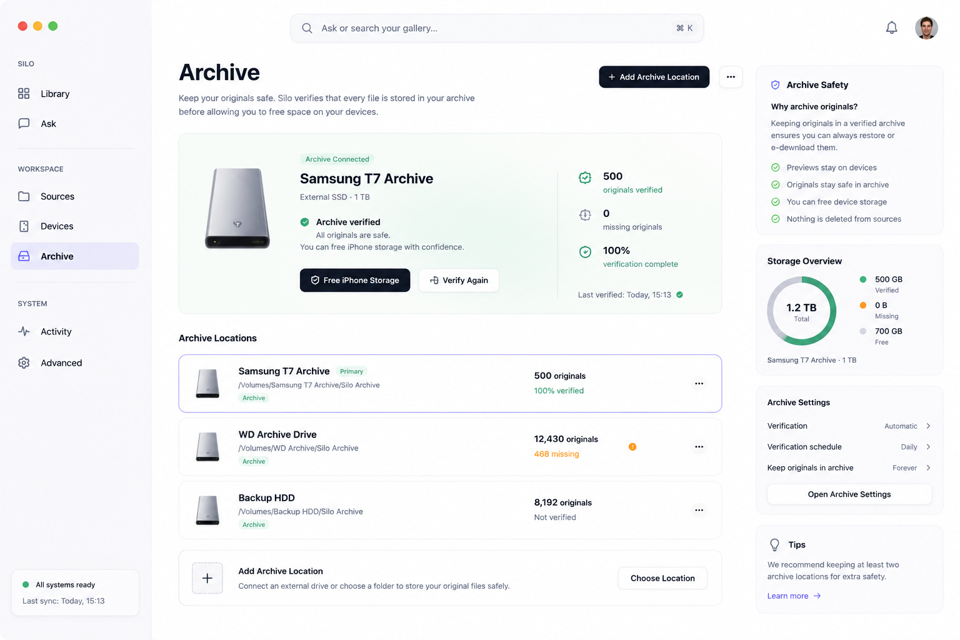This screenshot has width=960, height=640.
Task: Click Open Archive Settings button
Action: 849,494
